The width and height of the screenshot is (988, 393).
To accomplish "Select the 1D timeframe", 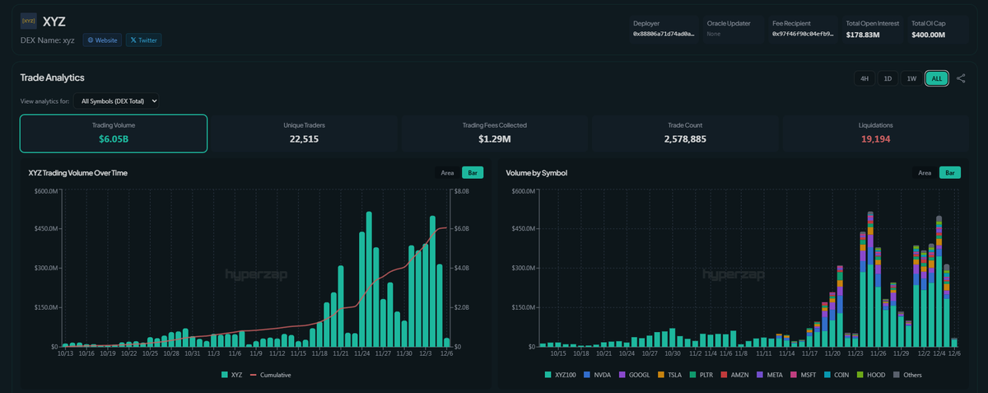I will [888, 78].
